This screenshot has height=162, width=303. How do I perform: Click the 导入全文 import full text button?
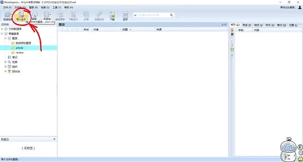point(21,16)
